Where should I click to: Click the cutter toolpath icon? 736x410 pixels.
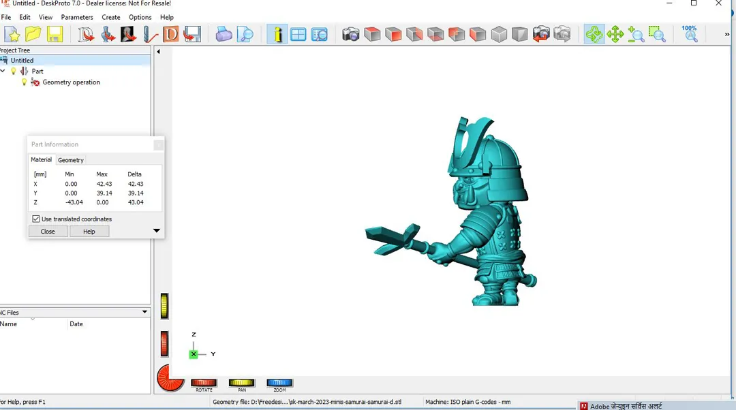click(x=150, y=34)
